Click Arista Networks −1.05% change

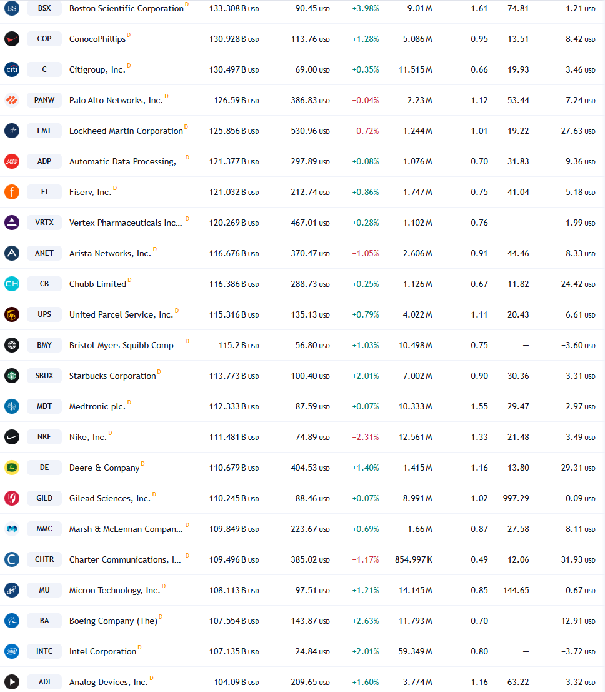tap(366, 254)
